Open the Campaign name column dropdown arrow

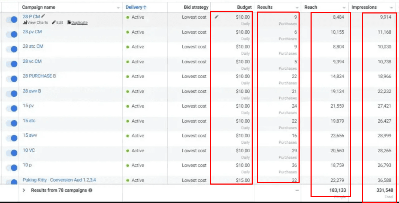click(118, 8)
